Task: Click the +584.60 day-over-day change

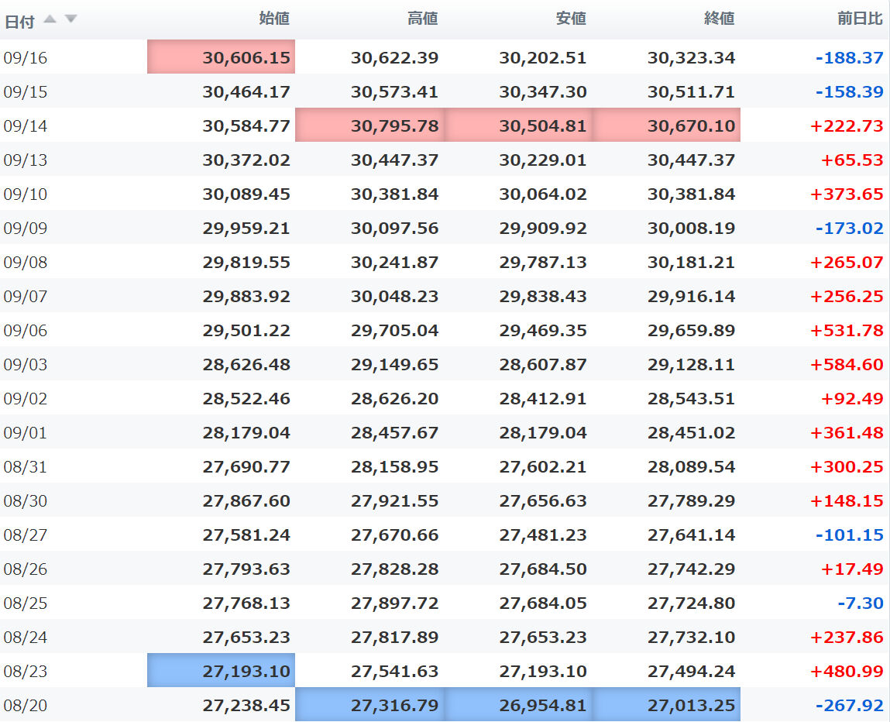Action: [x=847, y=364]
